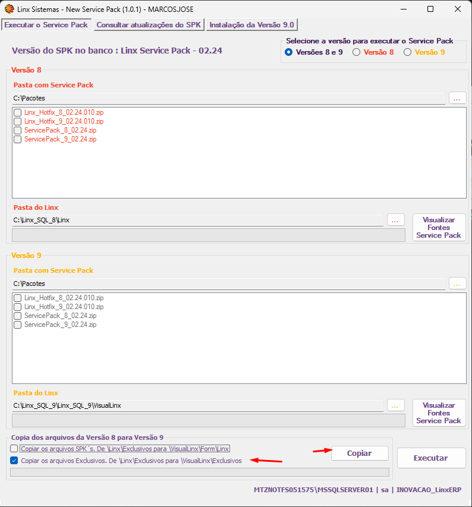Click the Versão 8 progress bar
Viewport: 472px width, 507px height.
[209, 235]
